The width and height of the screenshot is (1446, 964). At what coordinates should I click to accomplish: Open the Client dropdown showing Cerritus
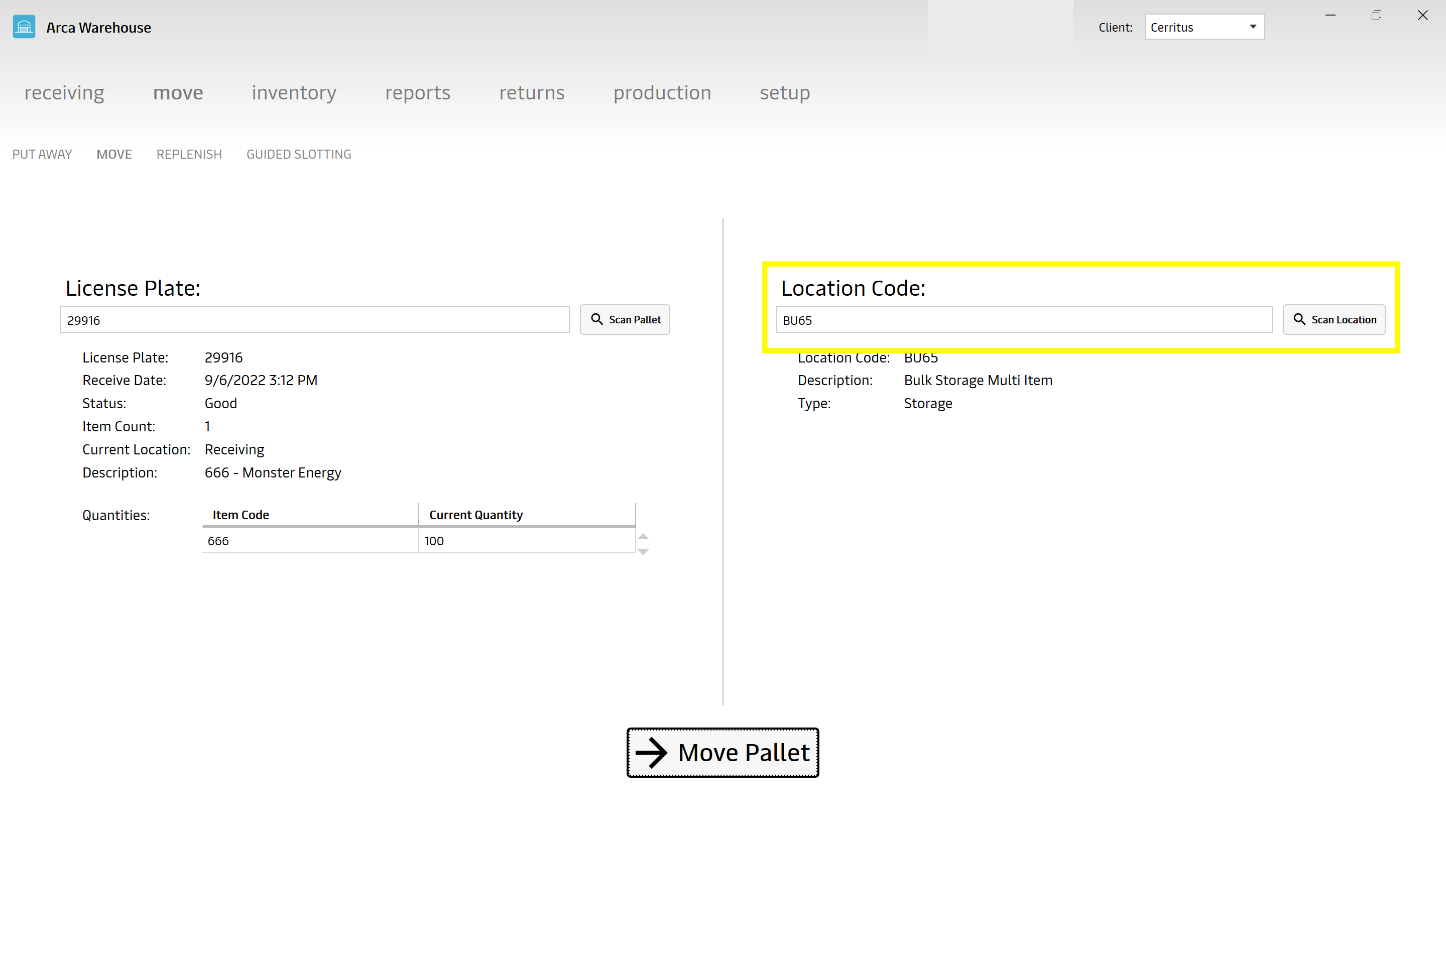[1204, 27]
